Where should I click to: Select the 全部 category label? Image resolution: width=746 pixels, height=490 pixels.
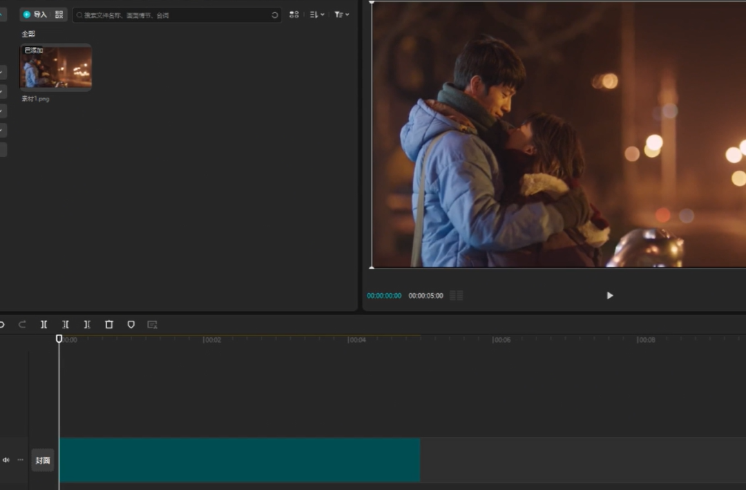28,34
